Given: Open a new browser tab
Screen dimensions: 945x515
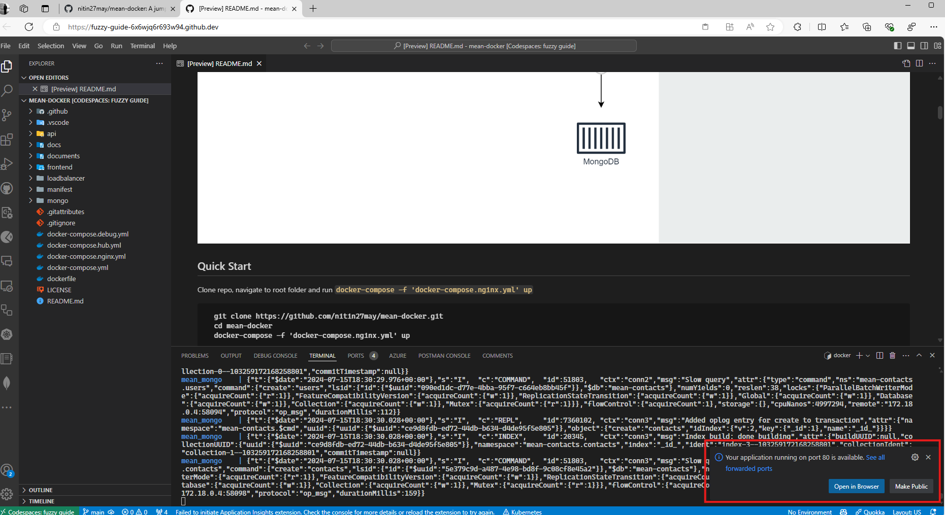Looking at the screenshot, I should coord(313,9).
